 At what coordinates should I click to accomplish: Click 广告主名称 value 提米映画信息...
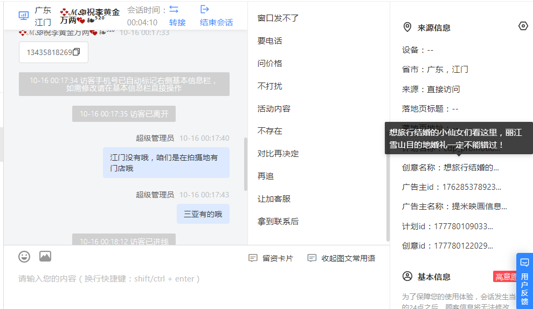click(479, 206)
